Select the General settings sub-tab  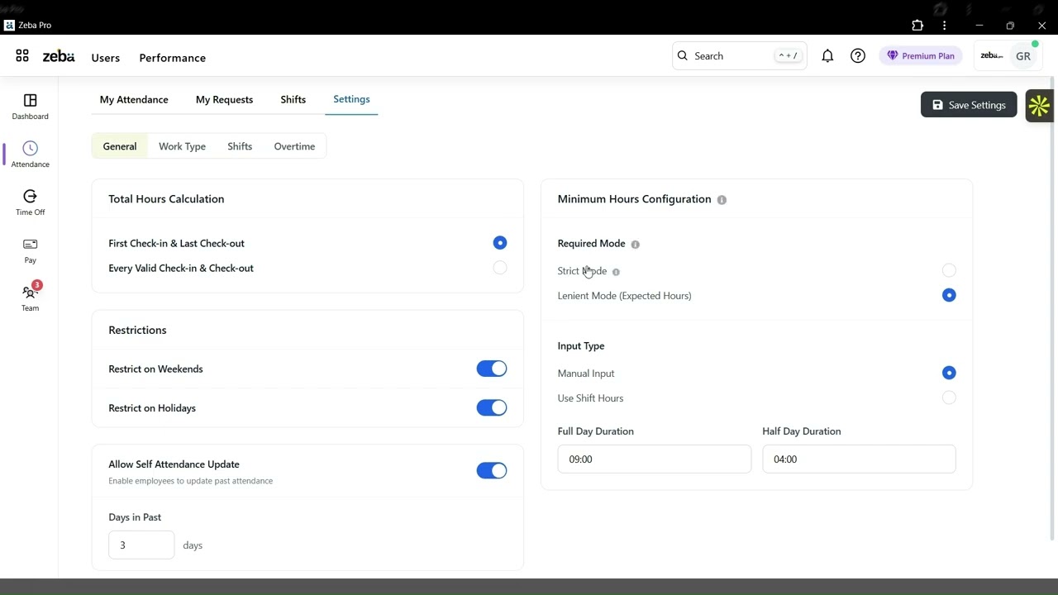120,146
